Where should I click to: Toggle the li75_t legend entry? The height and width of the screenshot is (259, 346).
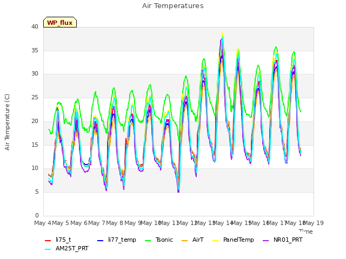tap(58, 240)
